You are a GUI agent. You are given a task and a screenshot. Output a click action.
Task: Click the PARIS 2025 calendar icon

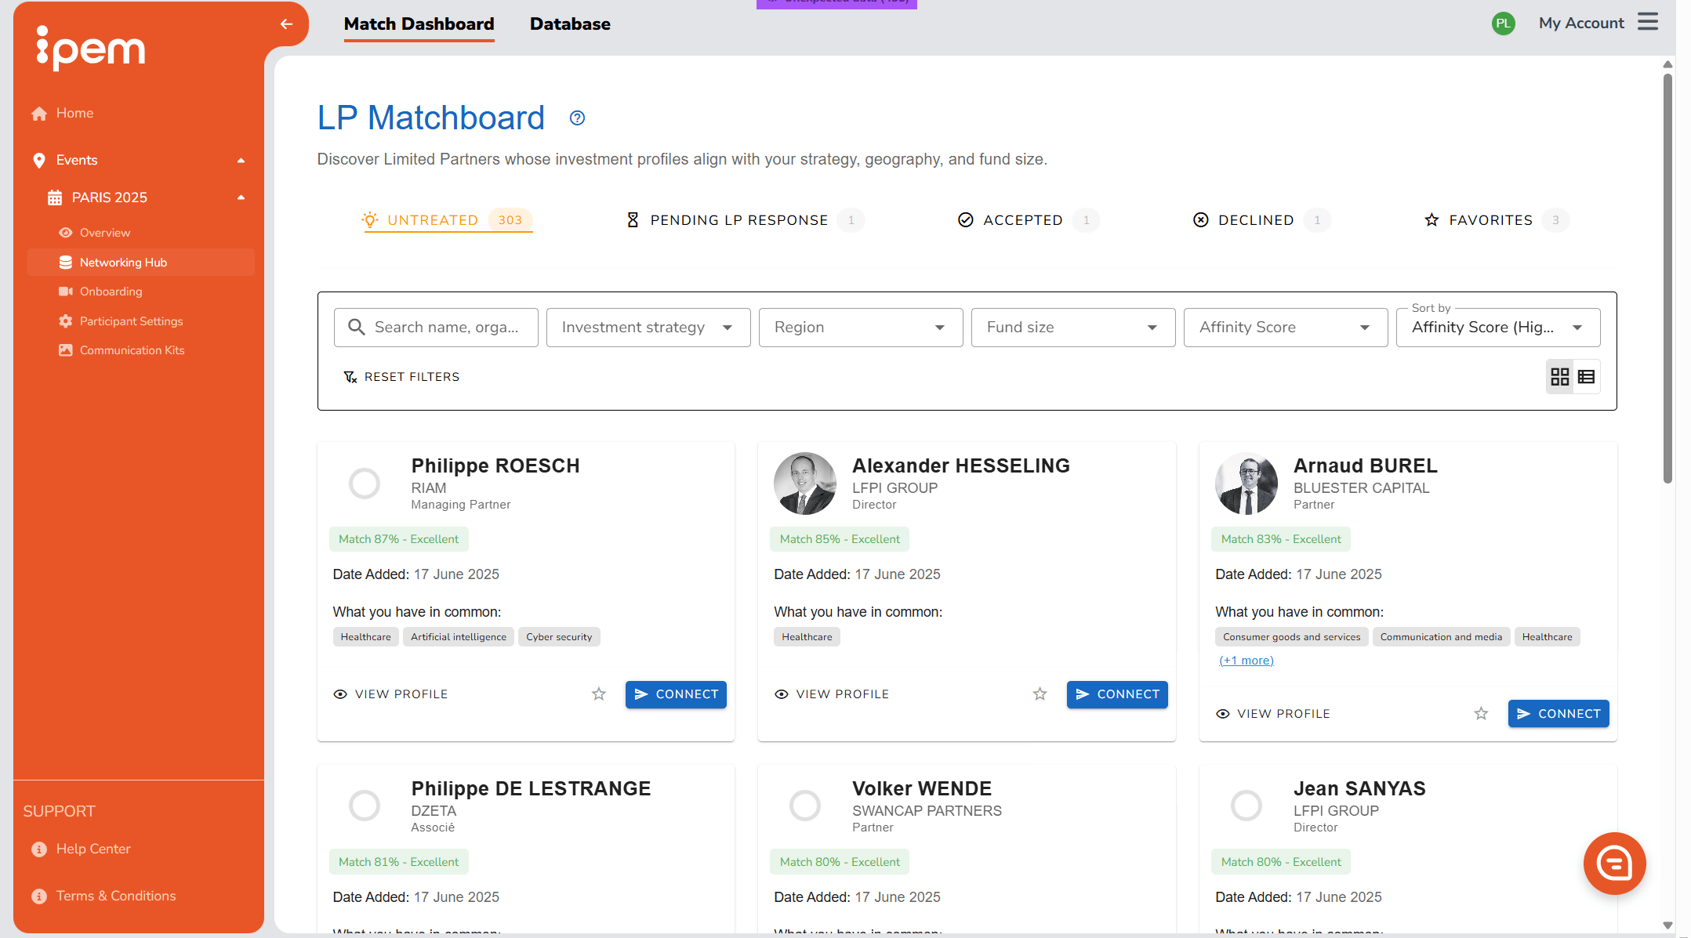click(55, 197)
